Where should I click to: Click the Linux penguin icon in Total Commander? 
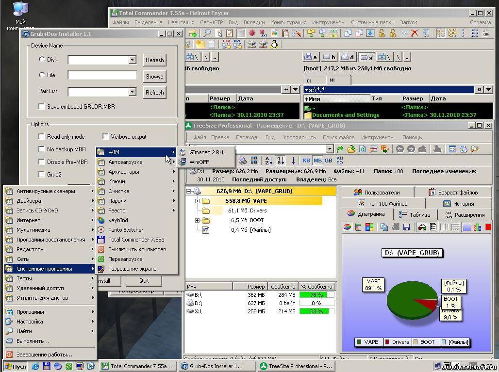pos(274,44)
